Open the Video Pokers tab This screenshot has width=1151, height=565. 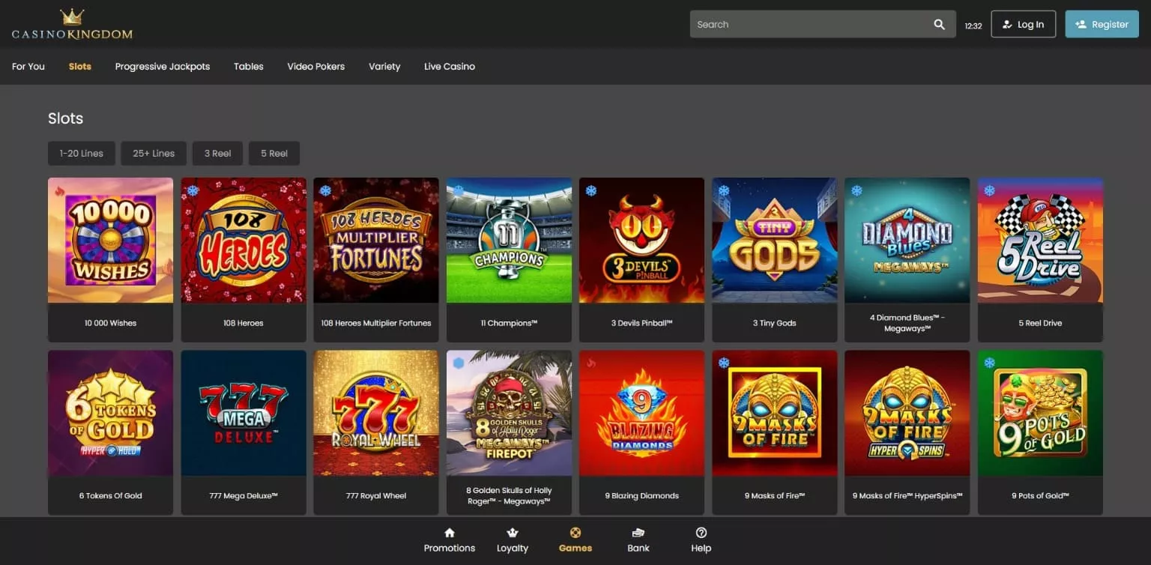tap(315, 67)
